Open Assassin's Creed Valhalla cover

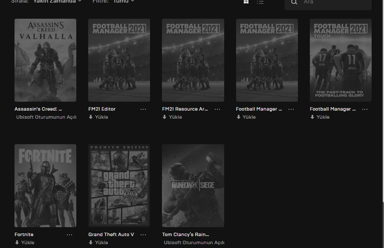(x=45, y=60)
